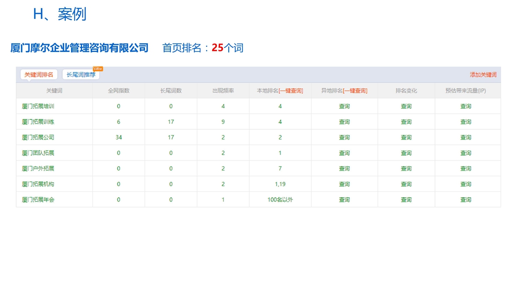Open the 厦门拓展公司 keyword
Viewport: 526px width, 295px height.
38,137
